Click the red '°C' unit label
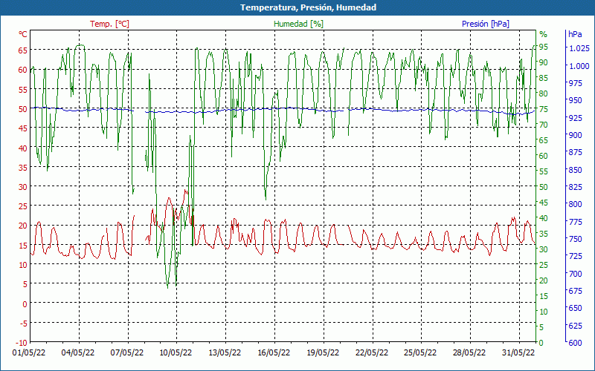 coord(23,34)
